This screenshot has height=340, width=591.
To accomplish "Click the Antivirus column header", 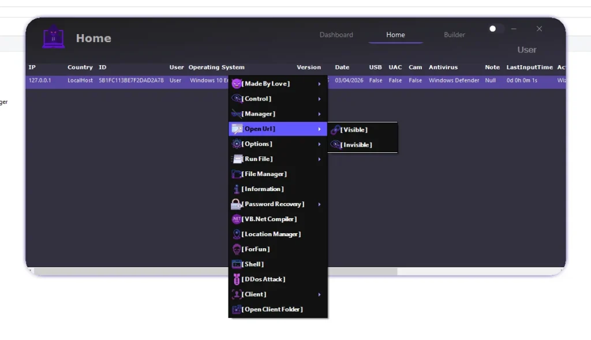I will coord(443,68).
